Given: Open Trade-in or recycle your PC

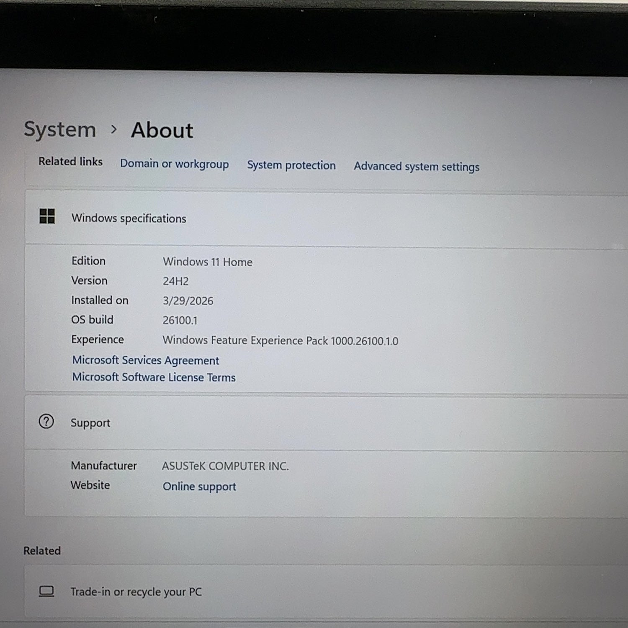Looking at the screenshot, I should click(x=327, y=592).
